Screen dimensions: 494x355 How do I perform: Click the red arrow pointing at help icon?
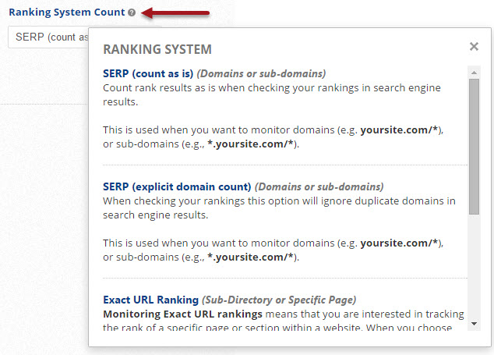(x=177, y=13)
